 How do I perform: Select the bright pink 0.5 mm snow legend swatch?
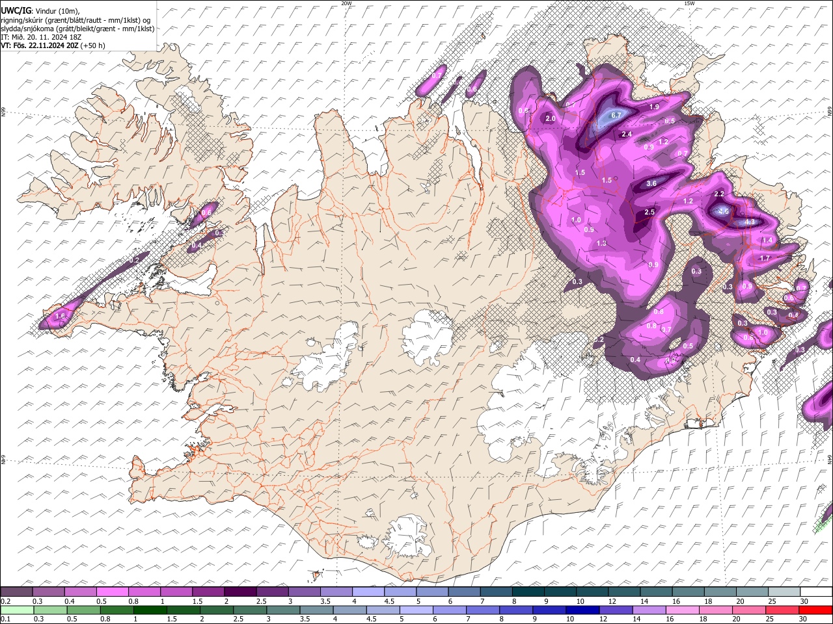(x=113, y=591)
